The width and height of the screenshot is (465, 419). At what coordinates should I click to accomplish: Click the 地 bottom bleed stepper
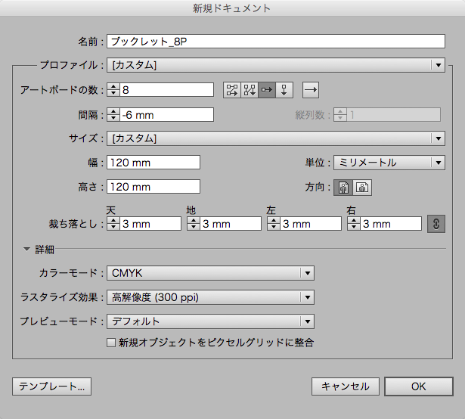(x=194, y=224)
